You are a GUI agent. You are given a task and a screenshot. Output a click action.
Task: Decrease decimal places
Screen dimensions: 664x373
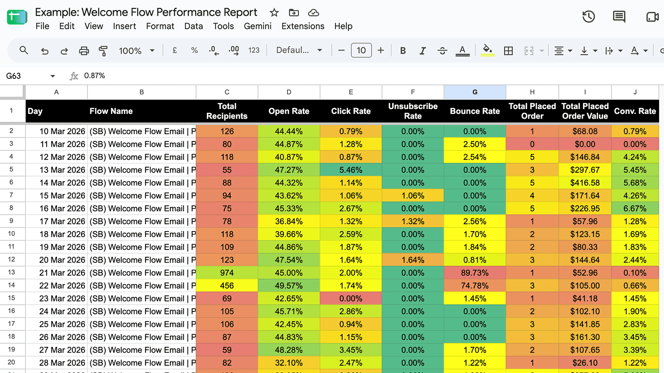(214, 50)
